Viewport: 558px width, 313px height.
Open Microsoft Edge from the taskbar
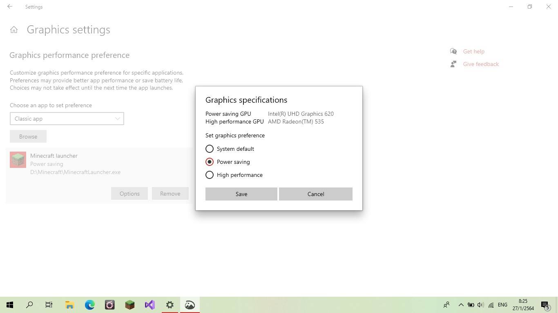[x=89, y=305]
